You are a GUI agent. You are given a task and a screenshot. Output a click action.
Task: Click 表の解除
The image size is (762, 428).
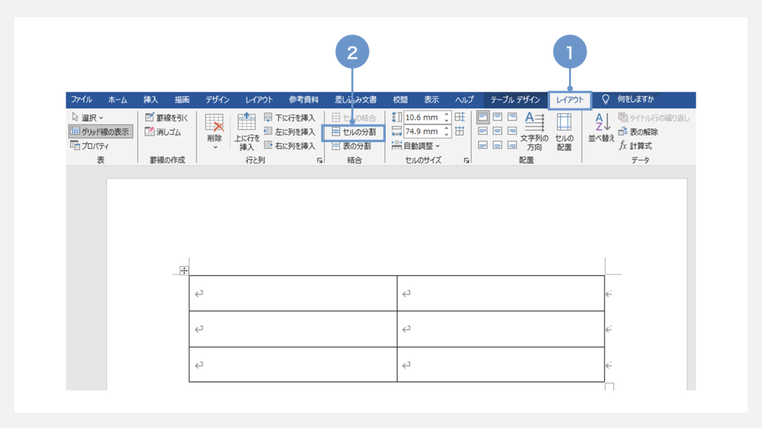[638, 132]
